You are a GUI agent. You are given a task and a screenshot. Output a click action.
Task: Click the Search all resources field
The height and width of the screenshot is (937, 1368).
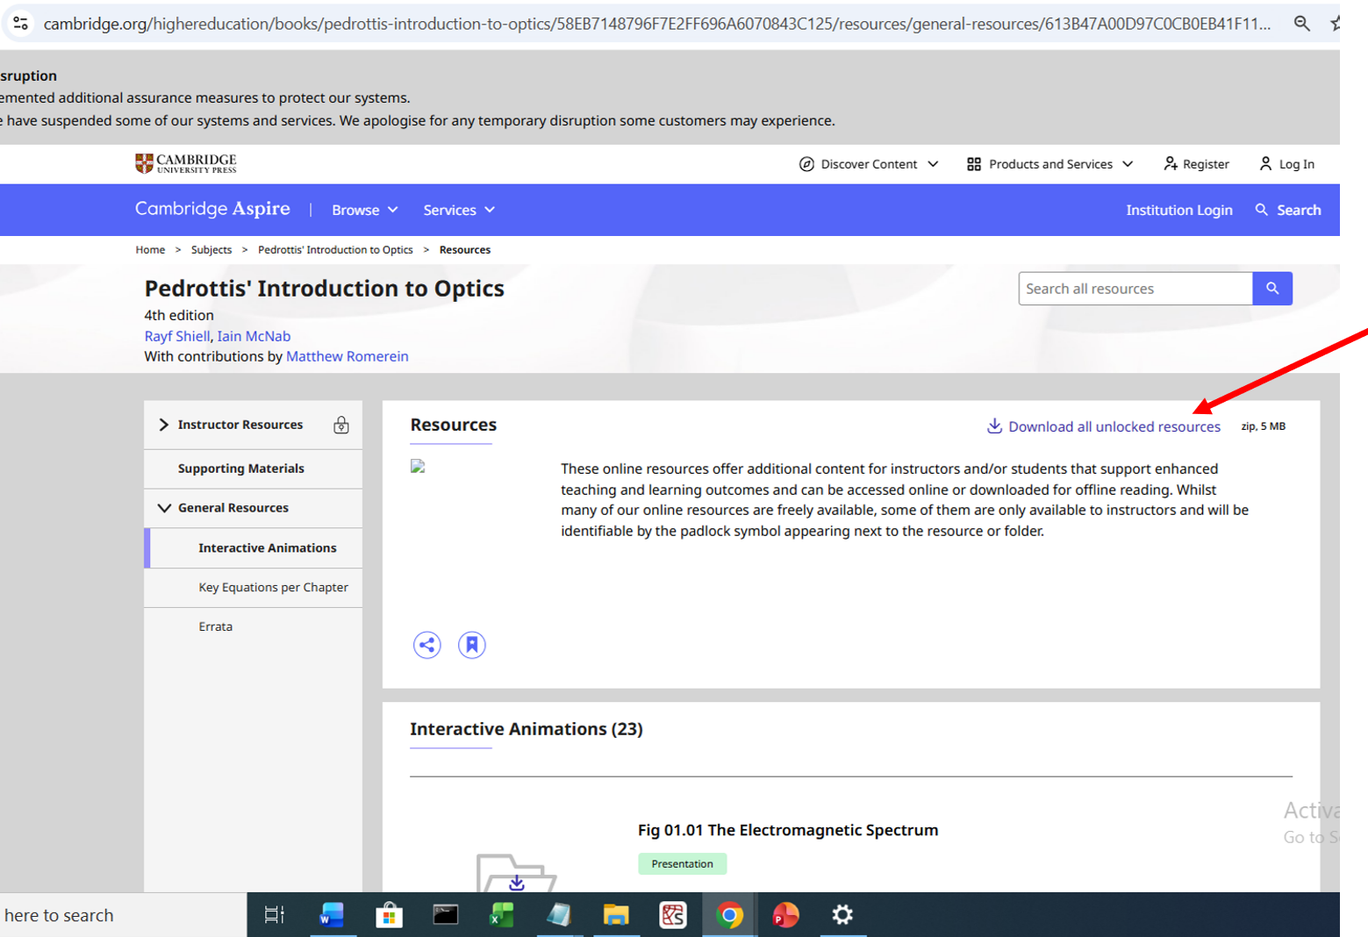[1135, 289]
